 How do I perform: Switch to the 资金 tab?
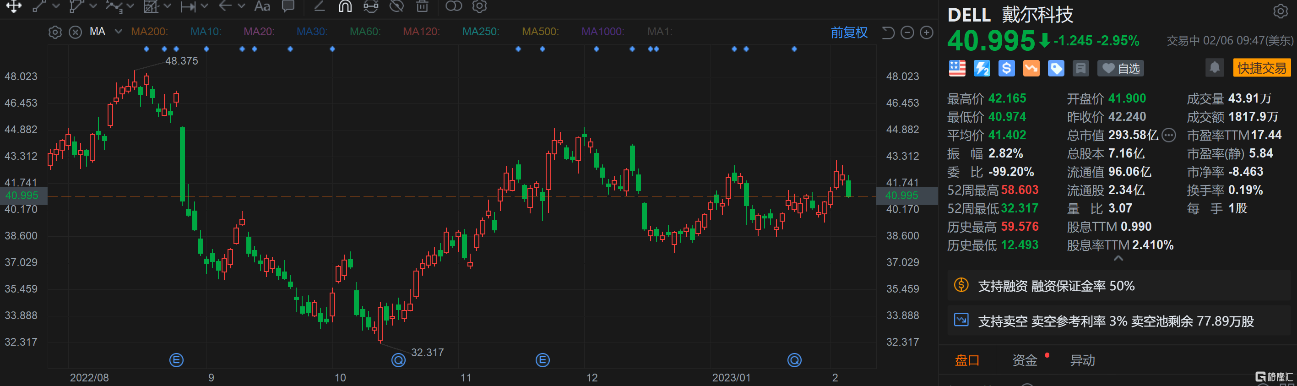point(1024,360)
